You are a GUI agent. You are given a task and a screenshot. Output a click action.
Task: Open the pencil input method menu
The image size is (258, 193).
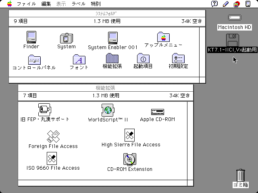[226, 4]
